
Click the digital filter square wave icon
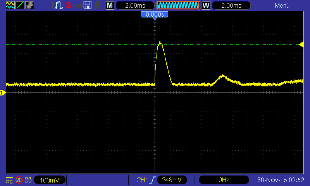coord(28,180)
